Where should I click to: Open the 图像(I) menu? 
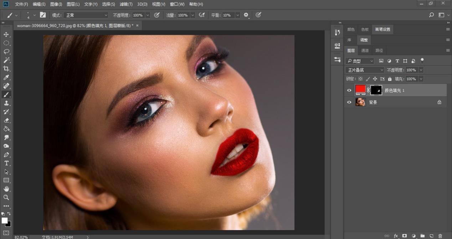coord(56,4)
